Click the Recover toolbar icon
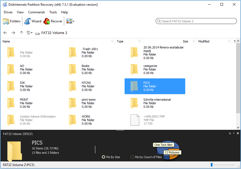Viewport: 241px width, 169px height. point(47,21)
